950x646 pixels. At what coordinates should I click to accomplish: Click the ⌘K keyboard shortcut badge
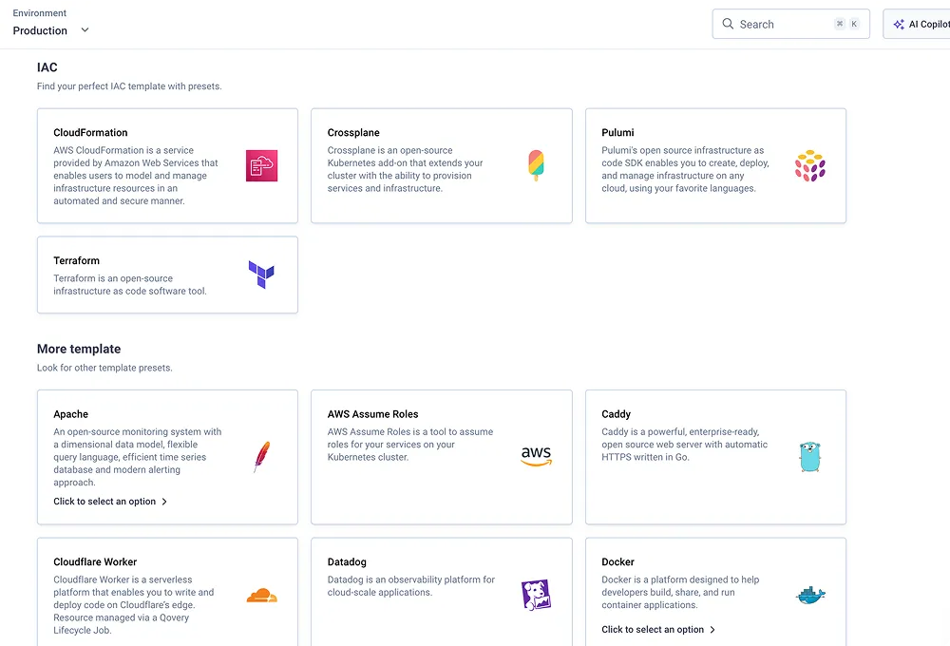(x=846, y=25)
